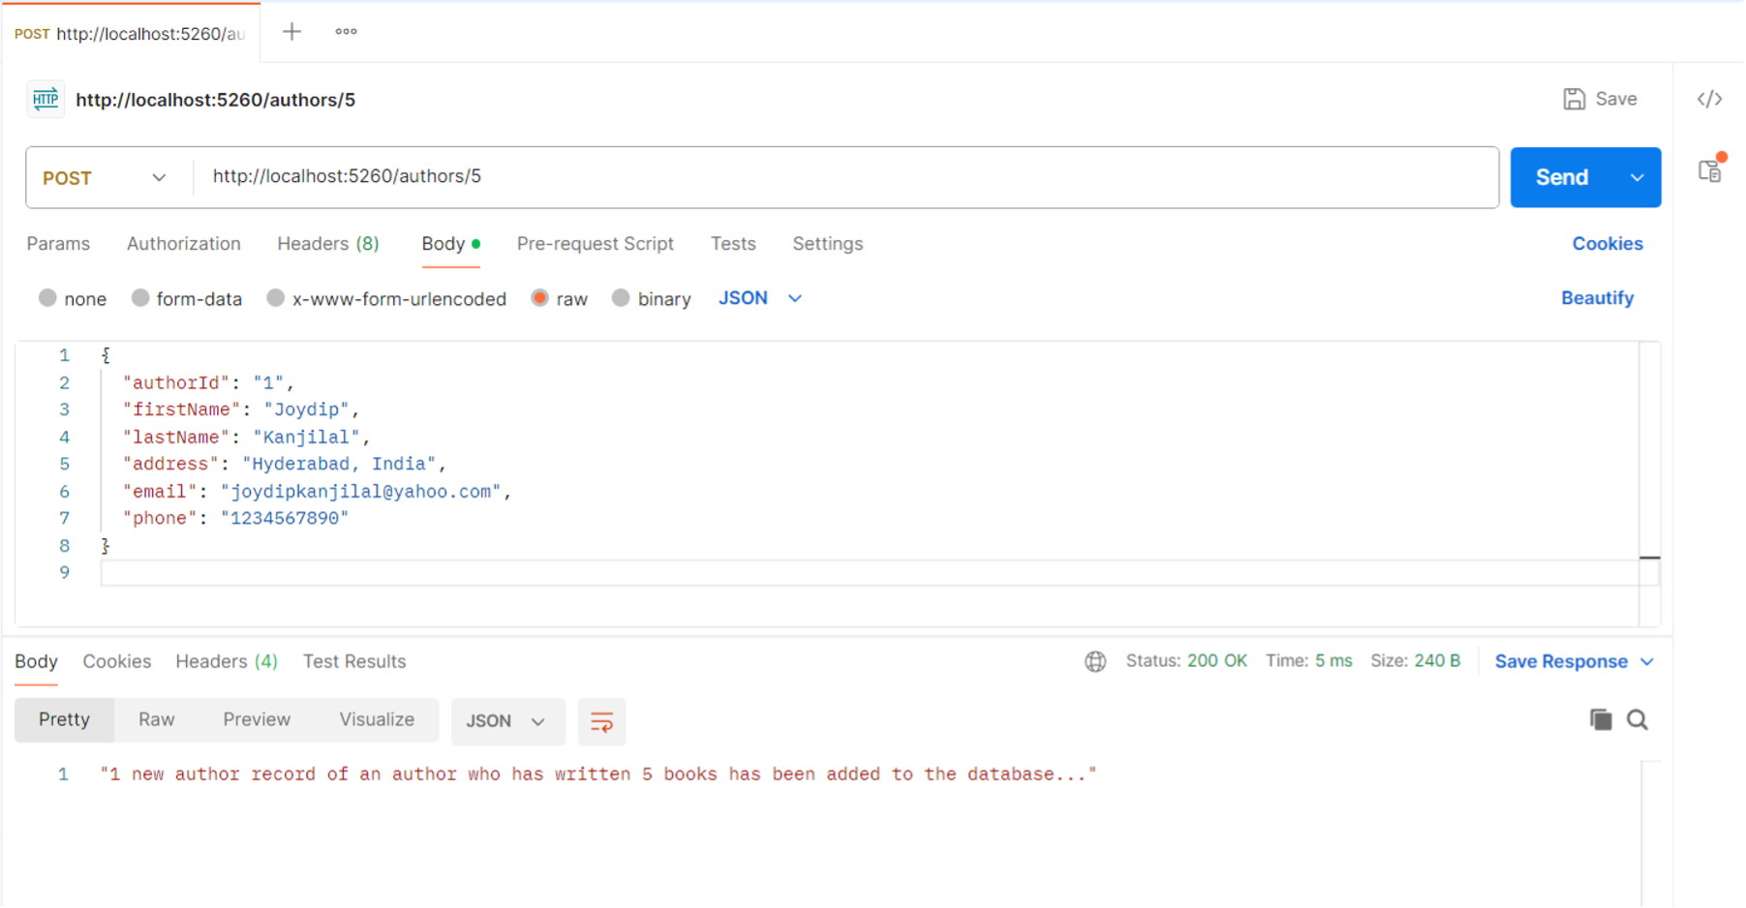Click the Send button

point(1561,177)
